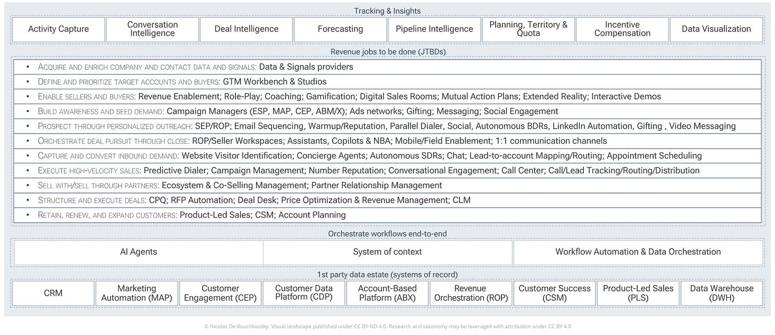Select the Account-Based Platform (ABX) box

pos(387,293)
